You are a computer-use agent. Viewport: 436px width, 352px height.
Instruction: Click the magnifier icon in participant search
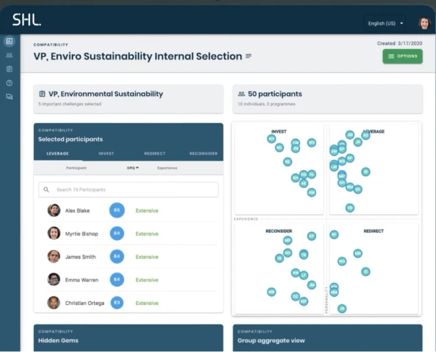pyautogui.click(x=46, y=190)
